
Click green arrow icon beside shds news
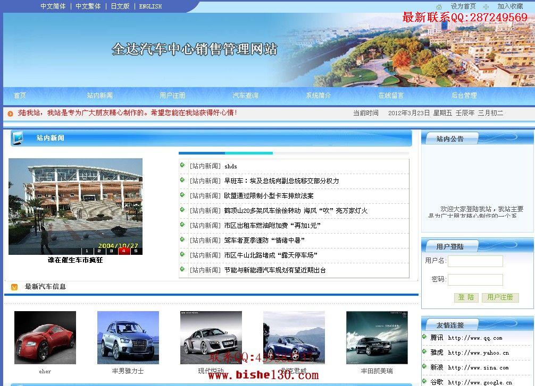tap(182, 165)
